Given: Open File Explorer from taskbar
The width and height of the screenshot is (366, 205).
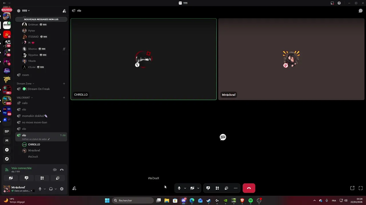Looking at the screenshot, I should tap(167, 200).
